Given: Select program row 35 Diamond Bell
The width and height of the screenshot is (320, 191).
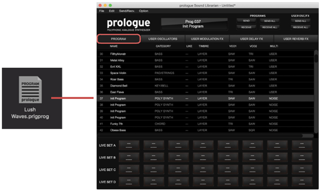Looking at the screenshot, I should 206,86.
